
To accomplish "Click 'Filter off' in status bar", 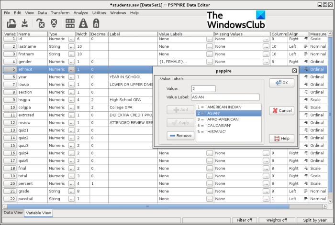I will click(x=245, y=220).
